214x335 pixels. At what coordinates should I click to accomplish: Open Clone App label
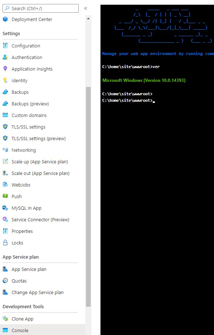pos(22,319)
